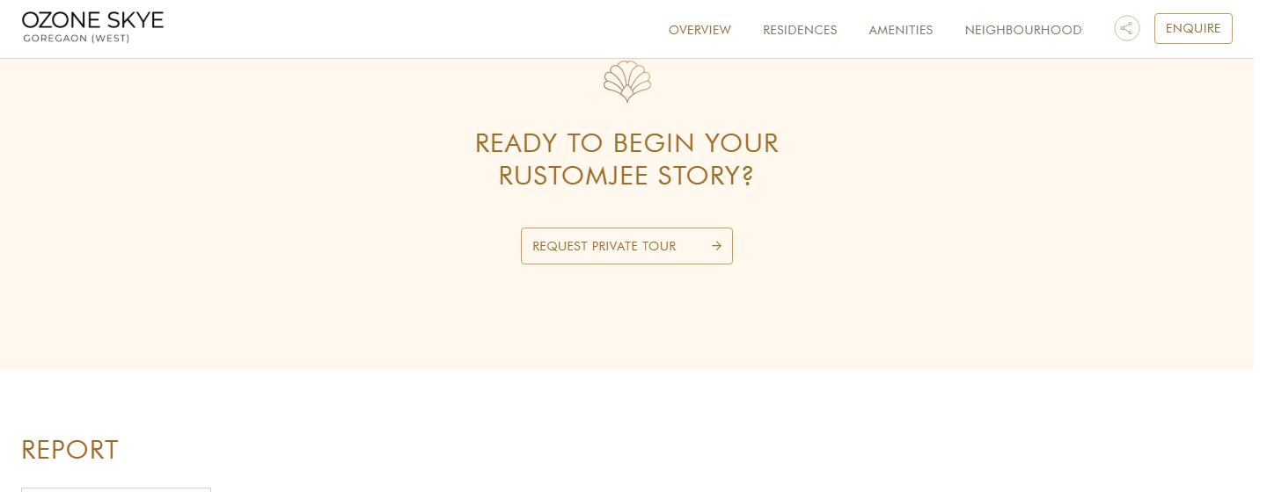Screen dimensions: 1267x492
Task: Select the Neighbourhood nav link
Action: click(1023, 30)
